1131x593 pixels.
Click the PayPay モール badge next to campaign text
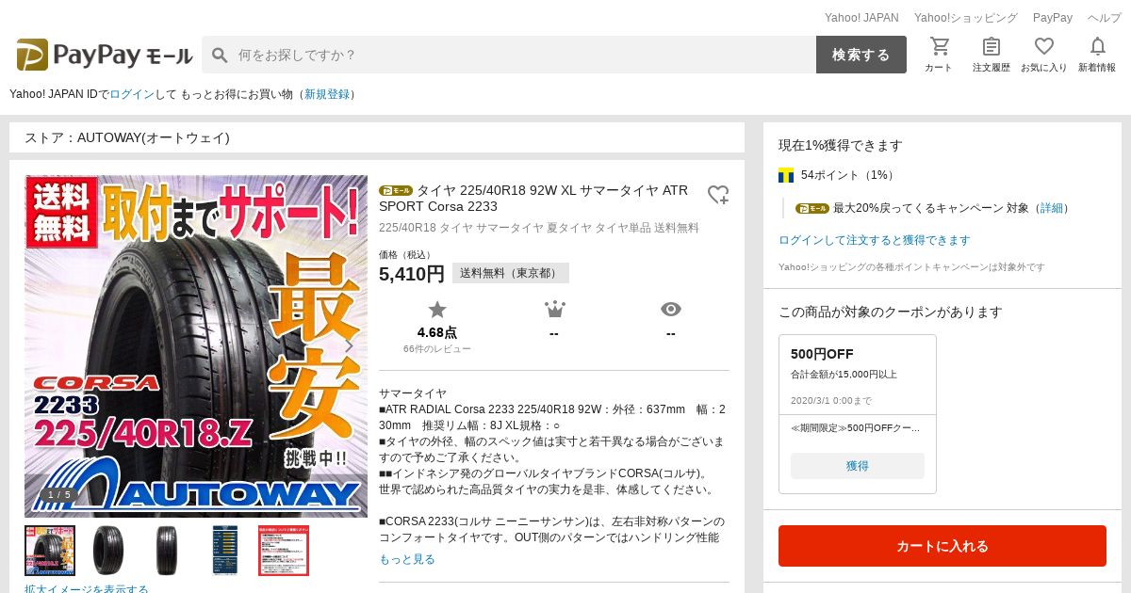click(x=812, y=208)
